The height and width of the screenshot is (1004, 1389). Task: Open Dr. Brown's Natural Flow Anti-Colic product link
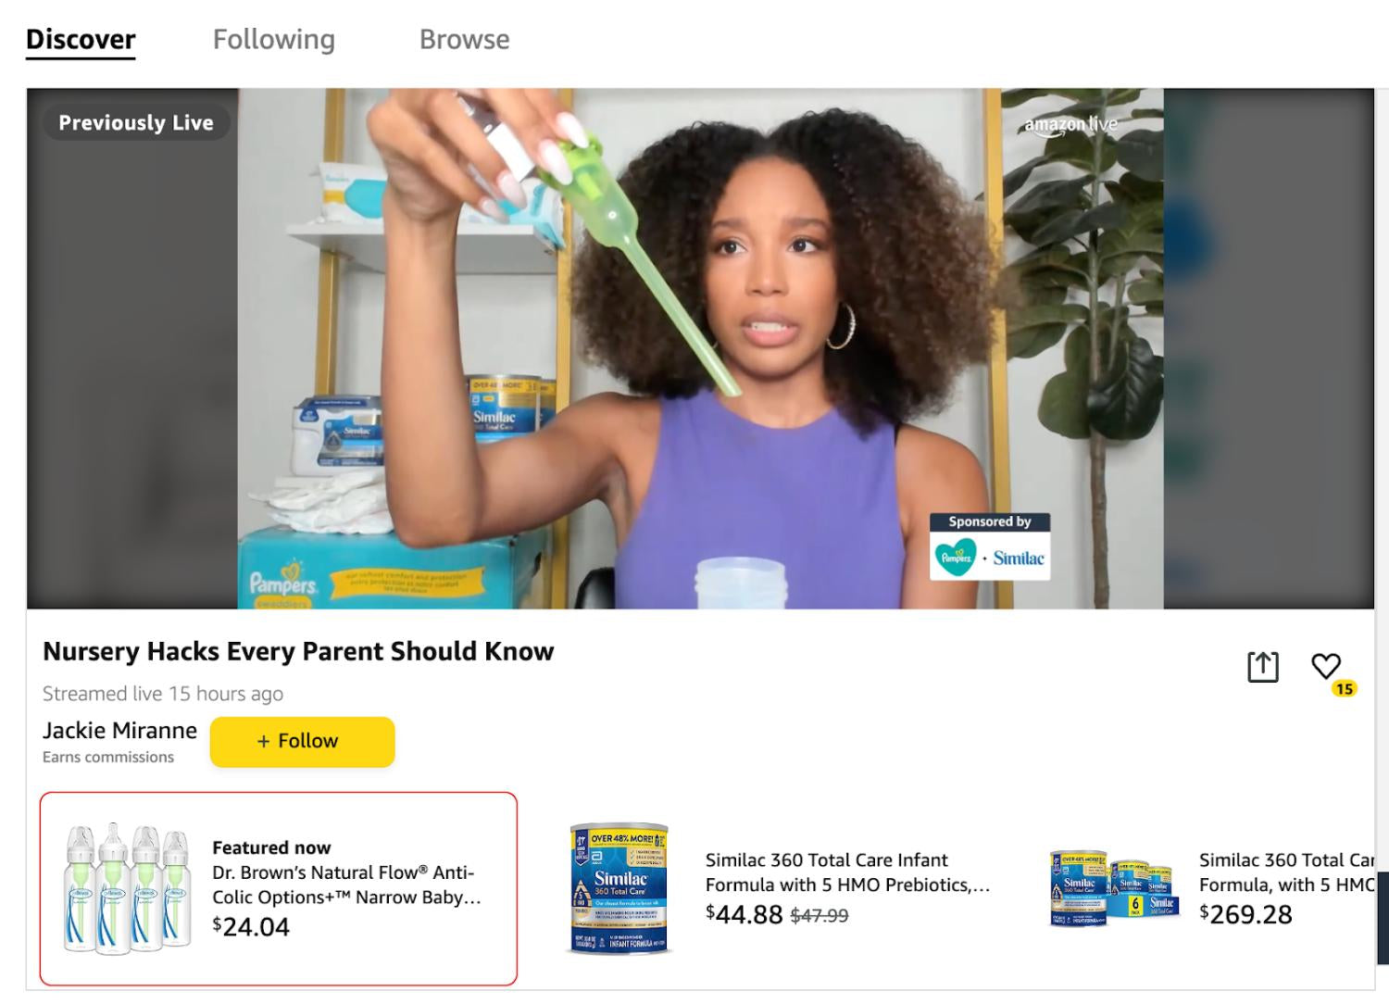[x=346, y=885]
